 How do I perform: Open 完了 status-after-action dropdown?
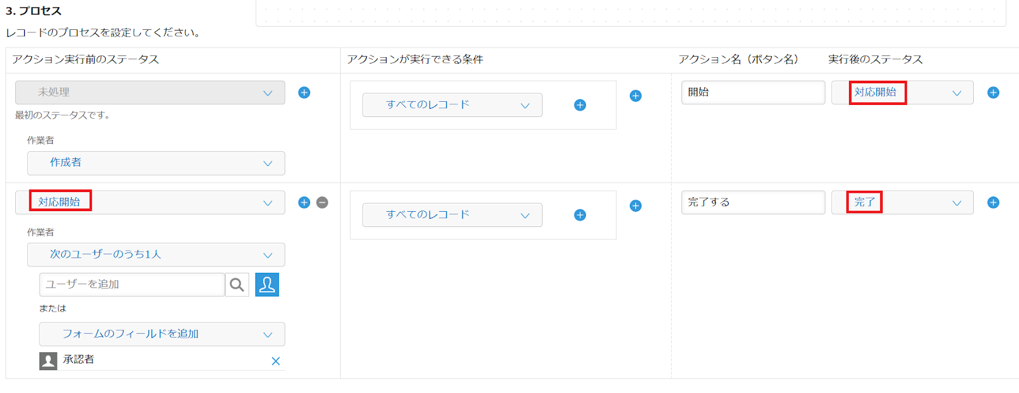pos(902,203)
